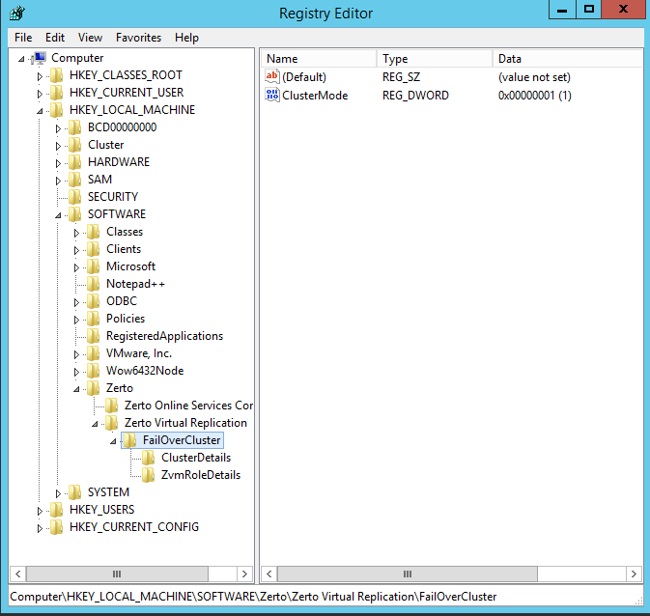The height and width of the screenshot is (616, 650).
Task: Collapse HKEY_LOCAL_MACHINE node arrow
Action: (40, 111)
